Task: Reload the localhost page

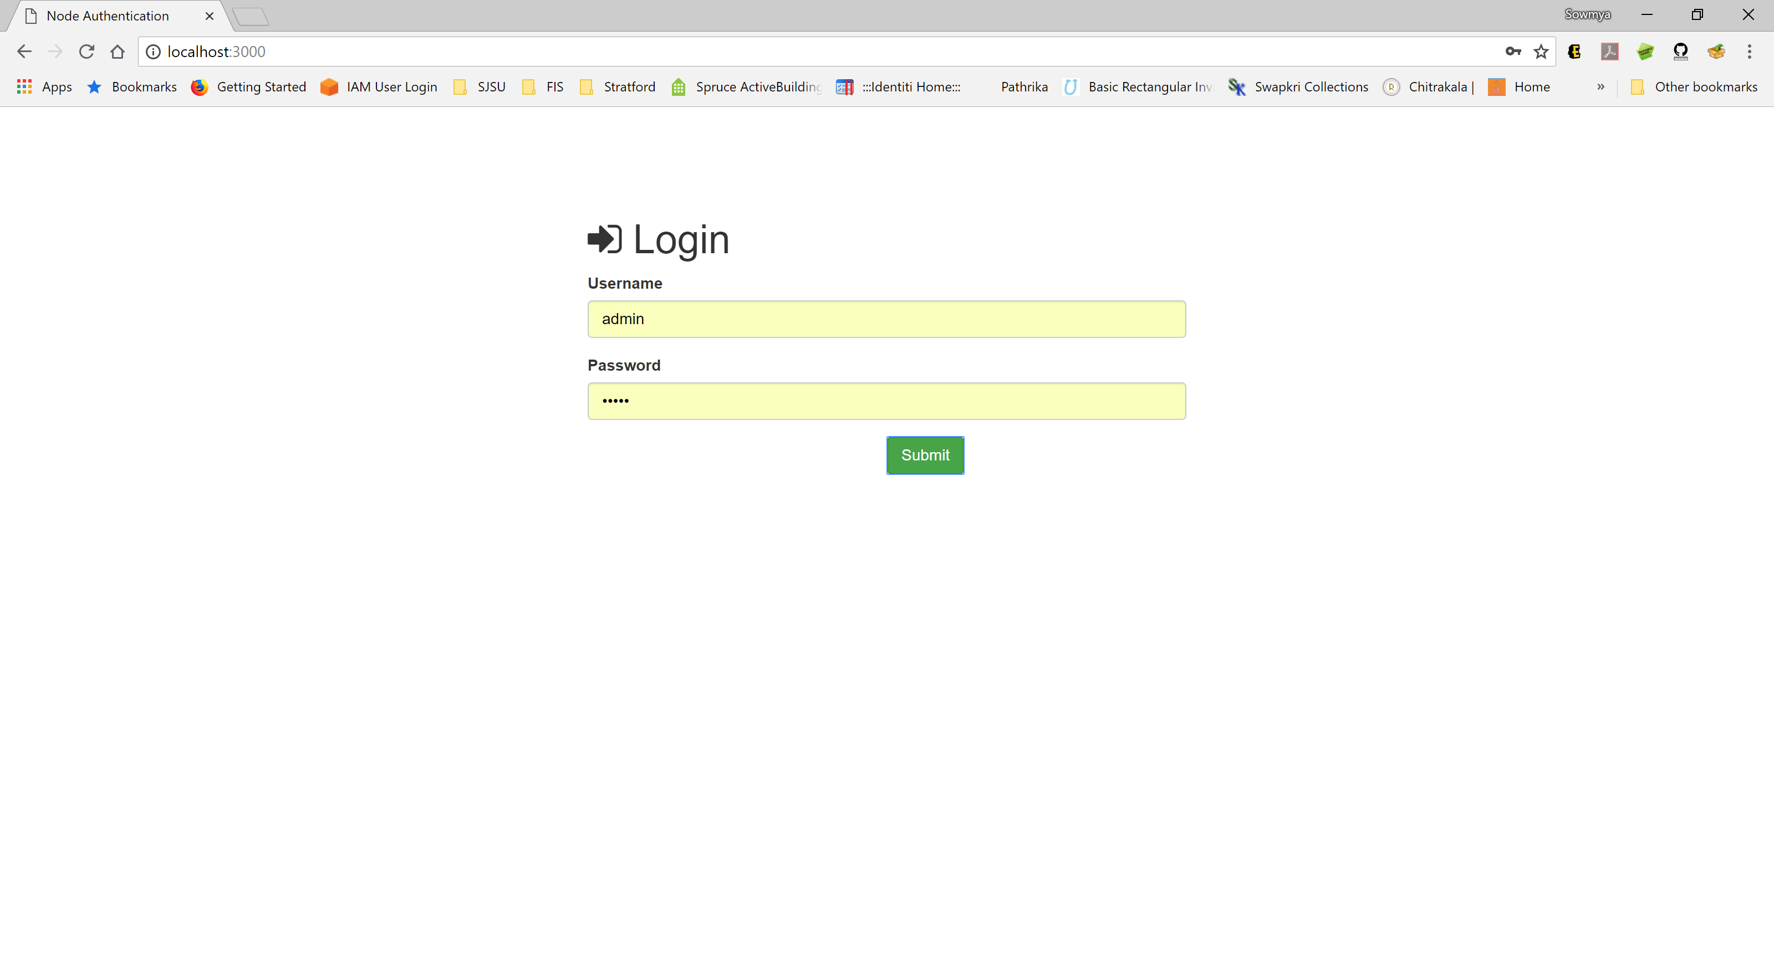Action: click(86, 52)
